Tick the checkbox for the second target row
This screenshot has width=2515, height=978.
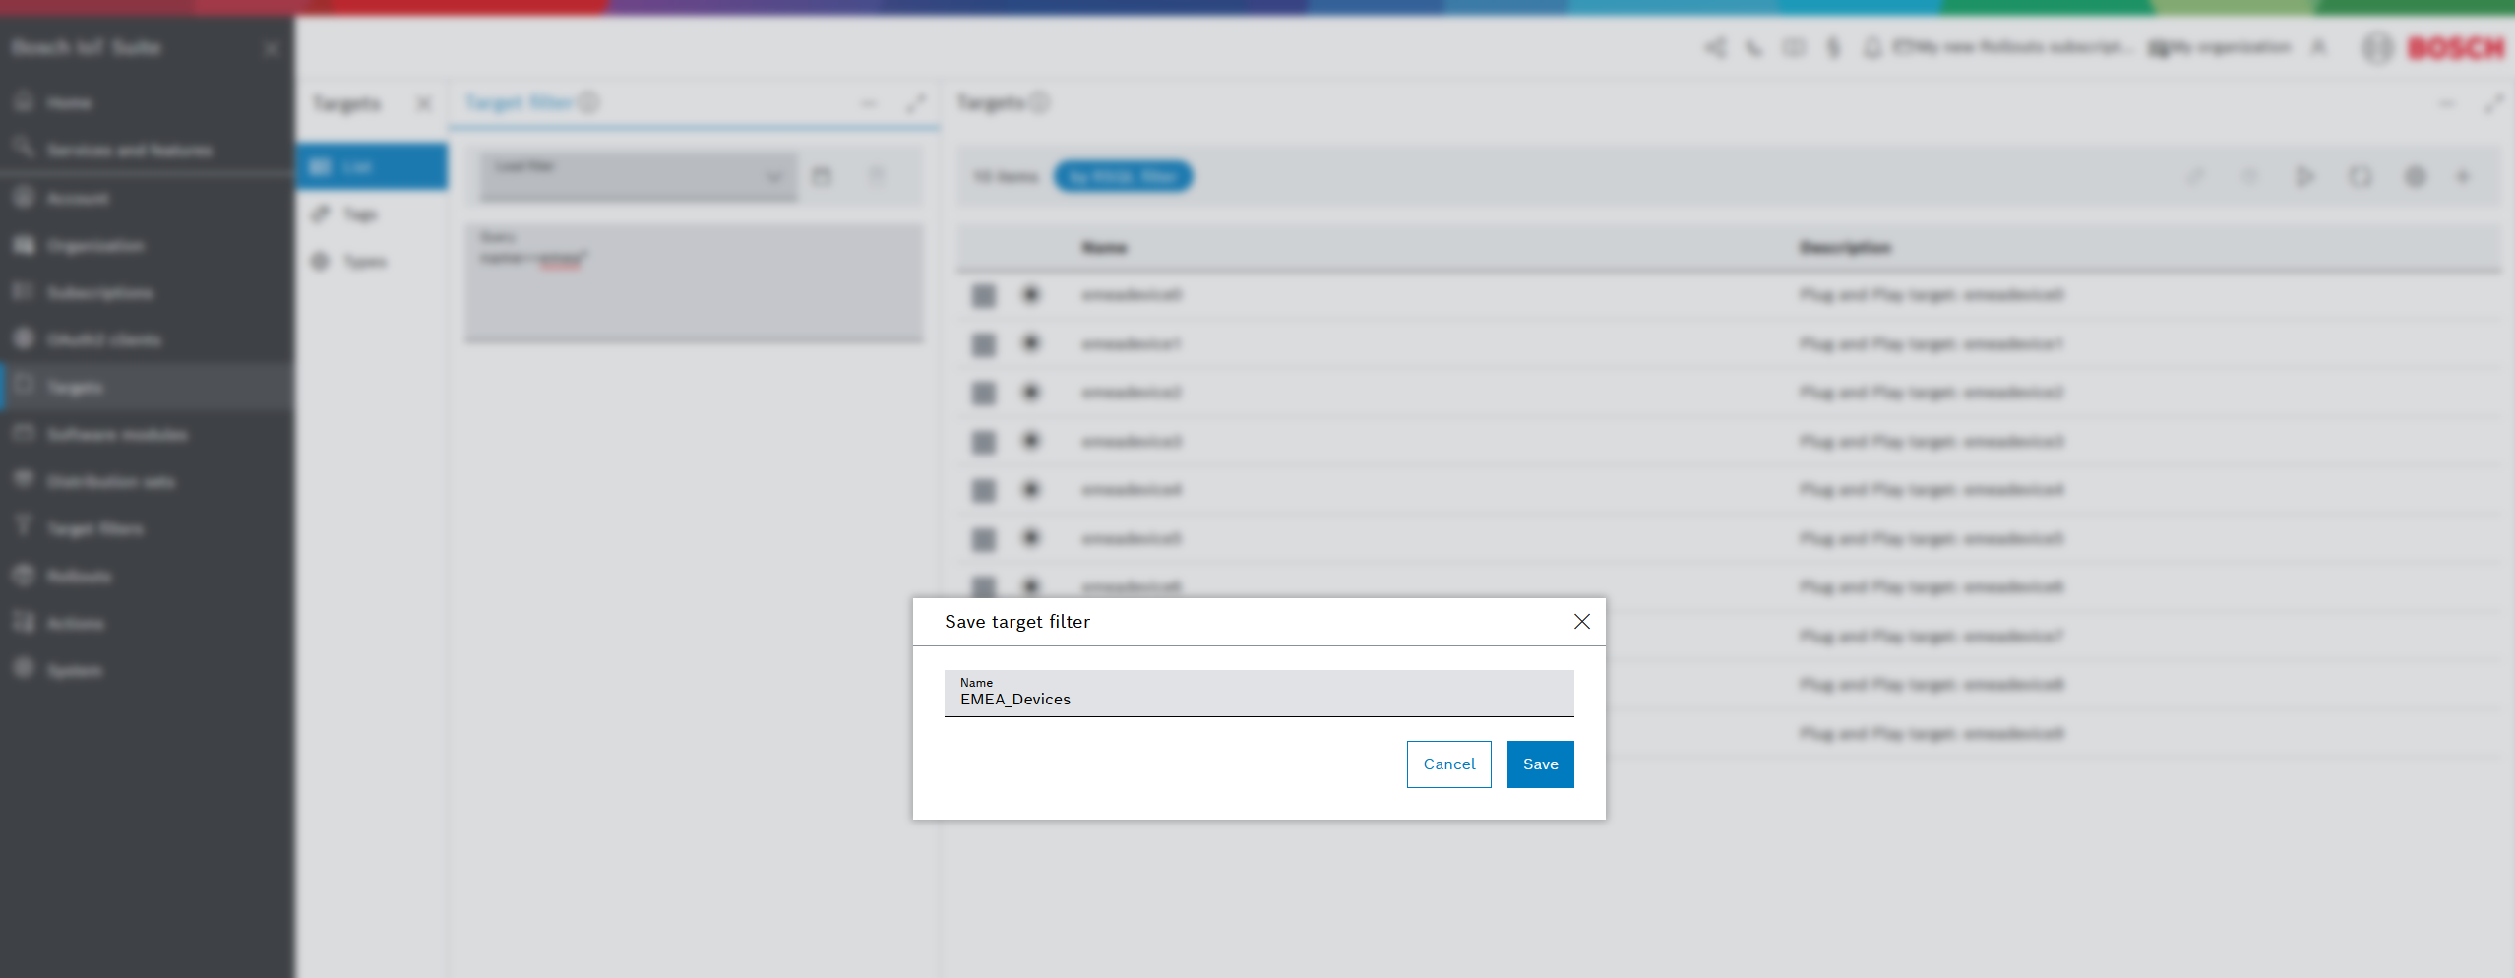(x=984, y=344)
